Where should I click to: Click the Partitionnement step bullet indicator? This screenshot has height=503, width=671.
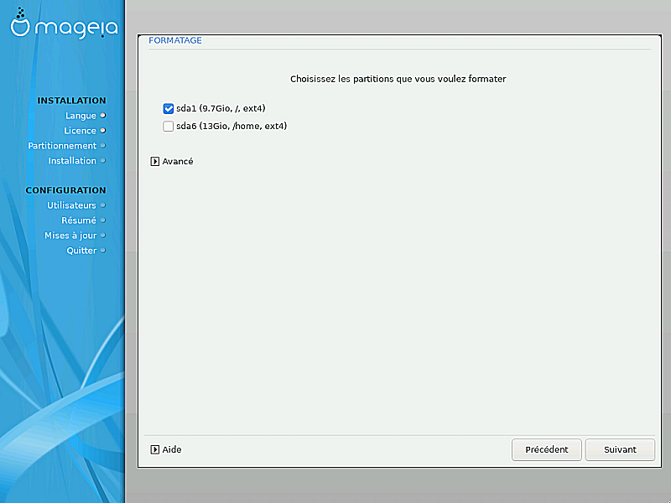pyautogui.click(x=103, y=145)
